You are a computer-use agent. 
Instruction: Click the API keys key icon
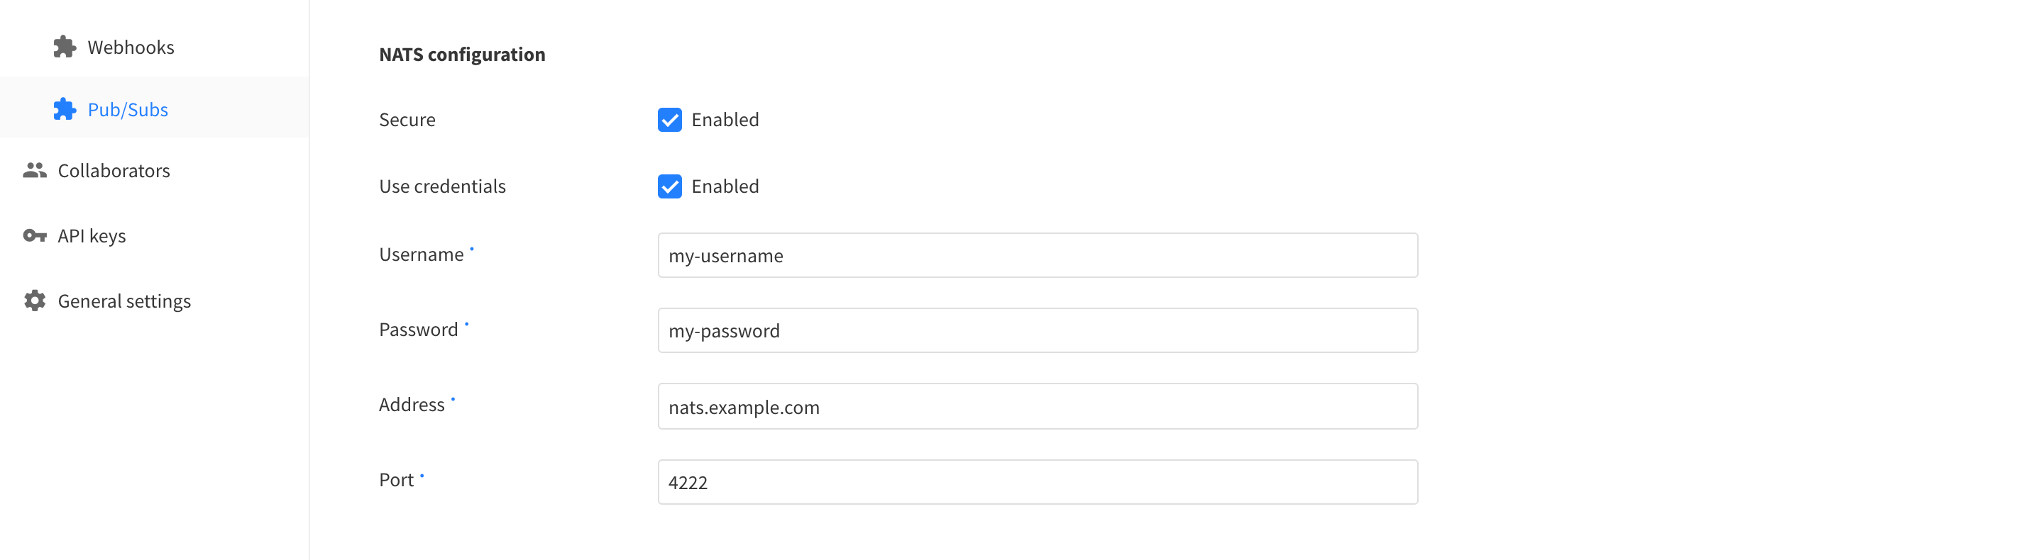pyautogui.click(x=35, y=235)
